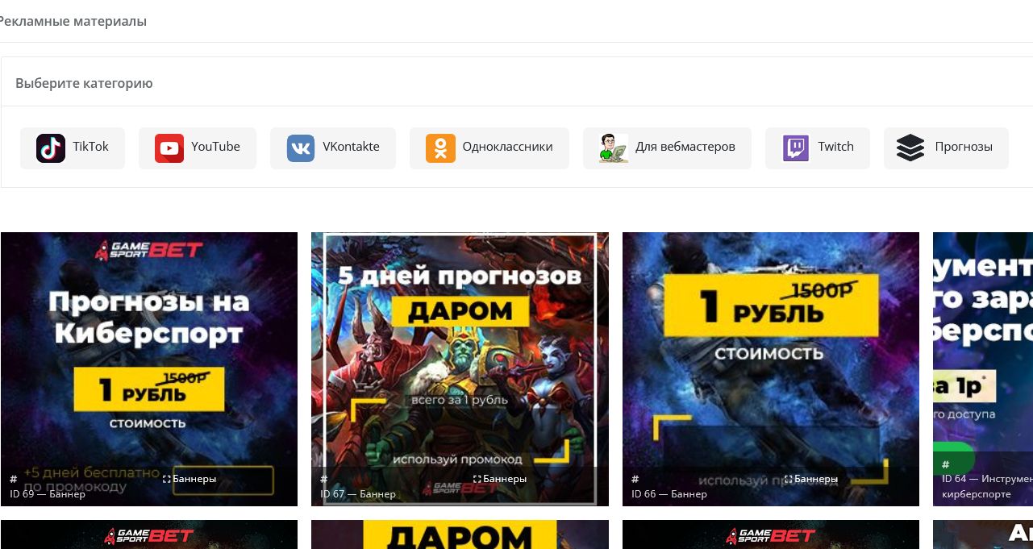
Task: Click the # link on the ID 69 card
Action: [x=14, y=479]
